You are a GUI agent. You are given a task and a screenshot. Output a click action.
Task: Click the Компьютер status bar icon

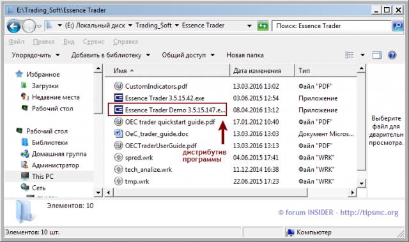[290, 232]
